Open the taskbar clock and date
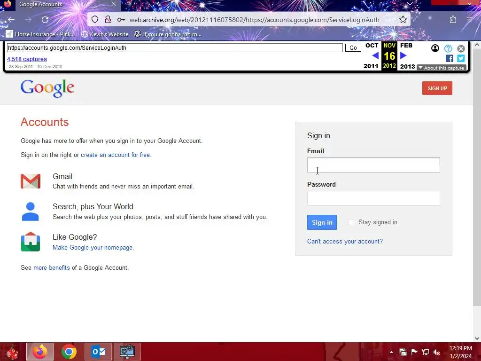481x361 pixels. coord(460,352)
